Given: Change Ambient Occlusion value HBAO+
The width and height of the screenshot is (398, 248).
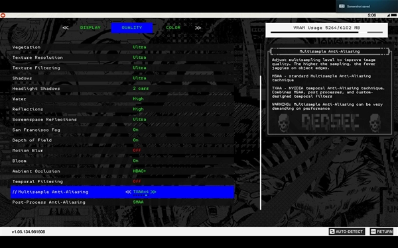Looking at the screenshot, I should pyautogui.click(x=139, y=171).
